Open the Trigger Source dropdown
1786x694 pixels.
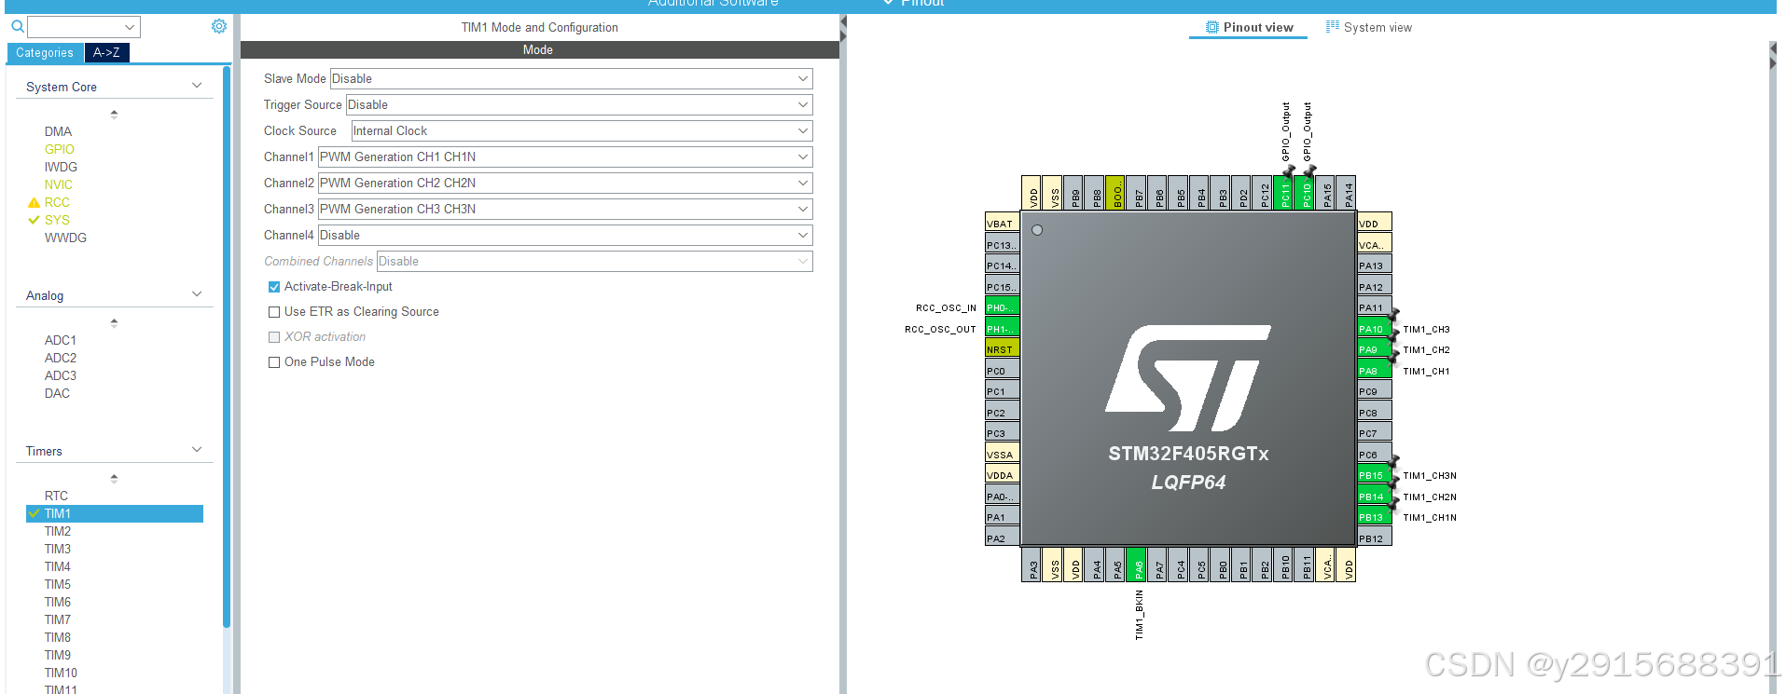579,105
